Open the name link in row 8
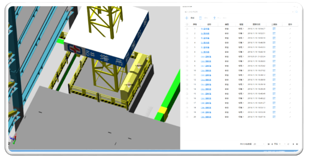311x157 pixels. 206,61
